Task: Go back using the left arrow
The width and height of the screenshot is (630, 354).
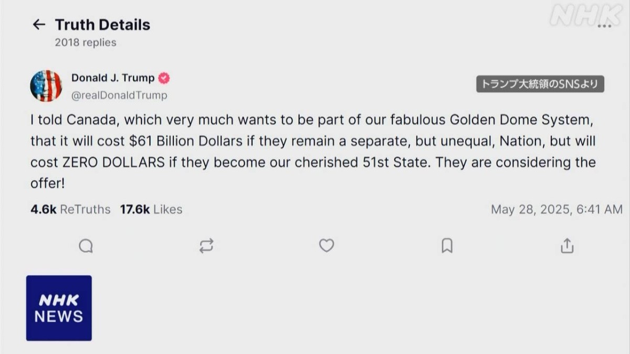Action: coord(39,25)
